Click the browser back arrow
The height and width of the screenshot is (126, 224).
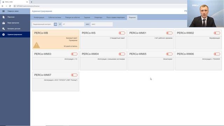click(2, 6)
